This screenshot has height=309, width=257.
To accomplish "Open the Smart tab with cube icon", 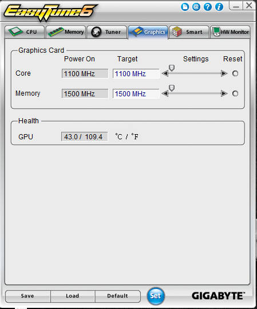I will [x=189, y=32].
